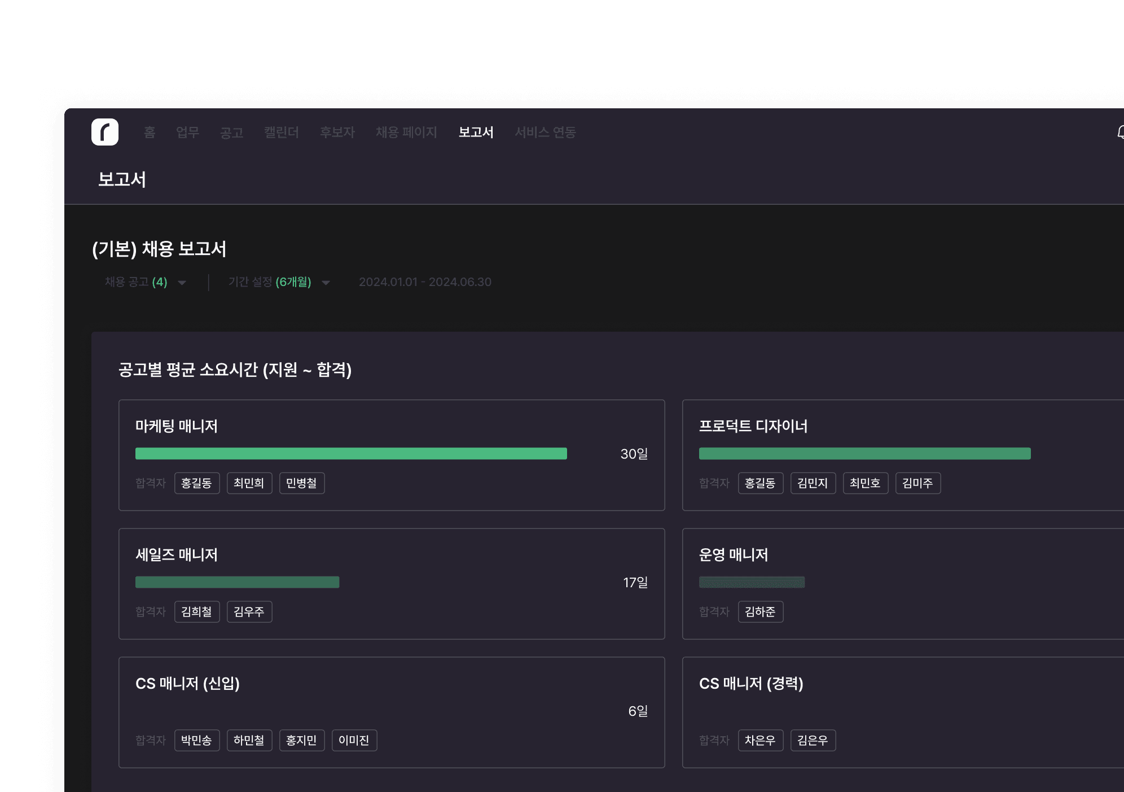This screenshot has height=792, width=1124.
Task: Select the 최민희 tag
Action: pyautogui.click(x=249, y=483)
